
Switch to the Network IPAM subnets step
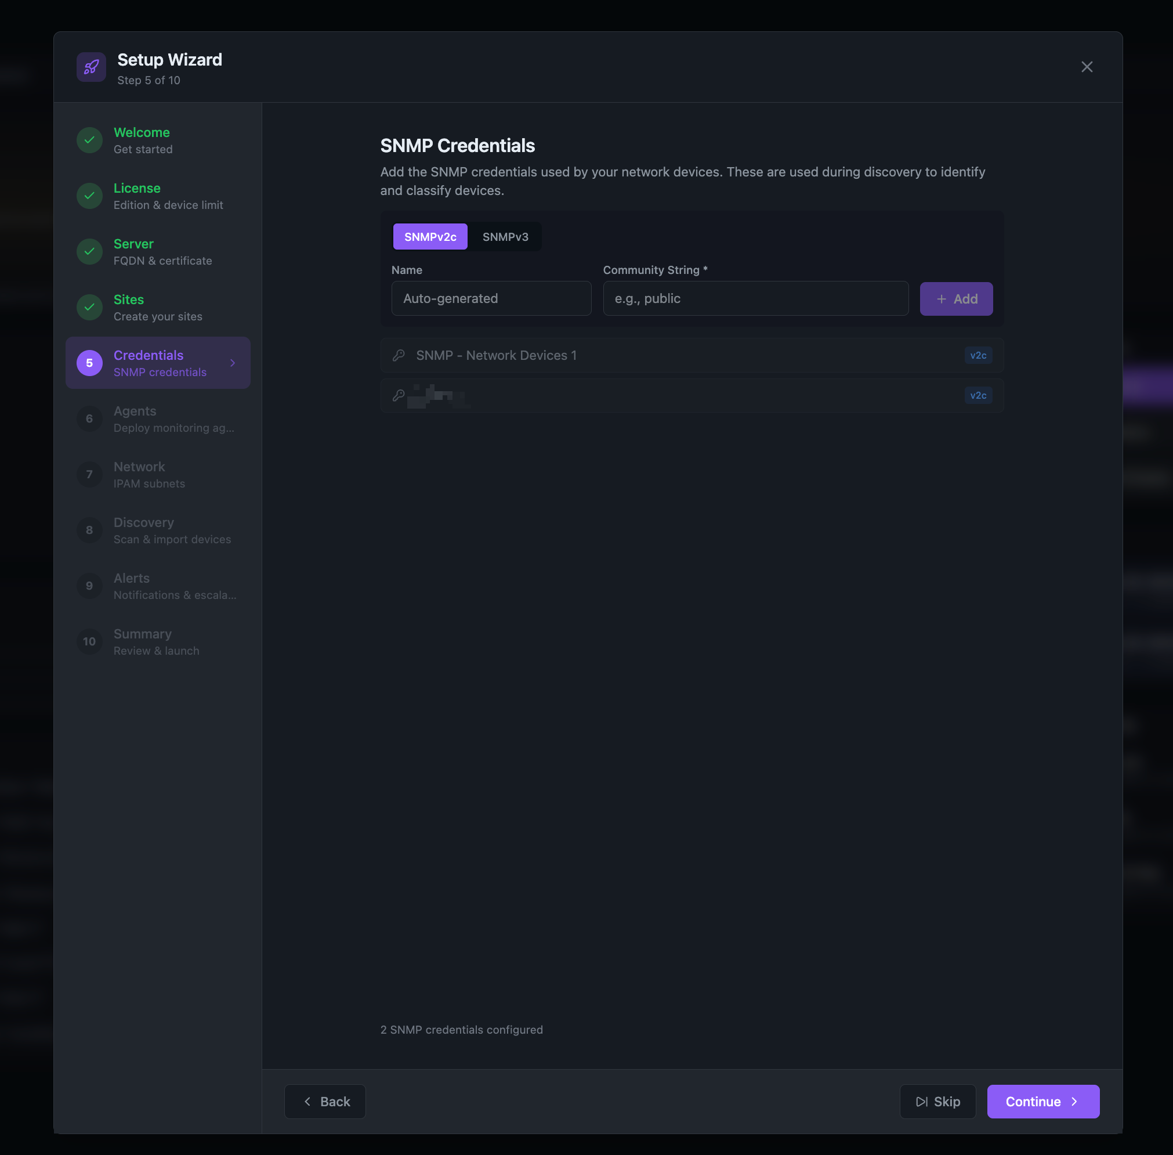[x=158, y=474]
